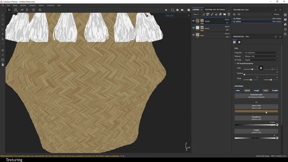Open viewport Base Color channel dropdown

pos(177,16)
